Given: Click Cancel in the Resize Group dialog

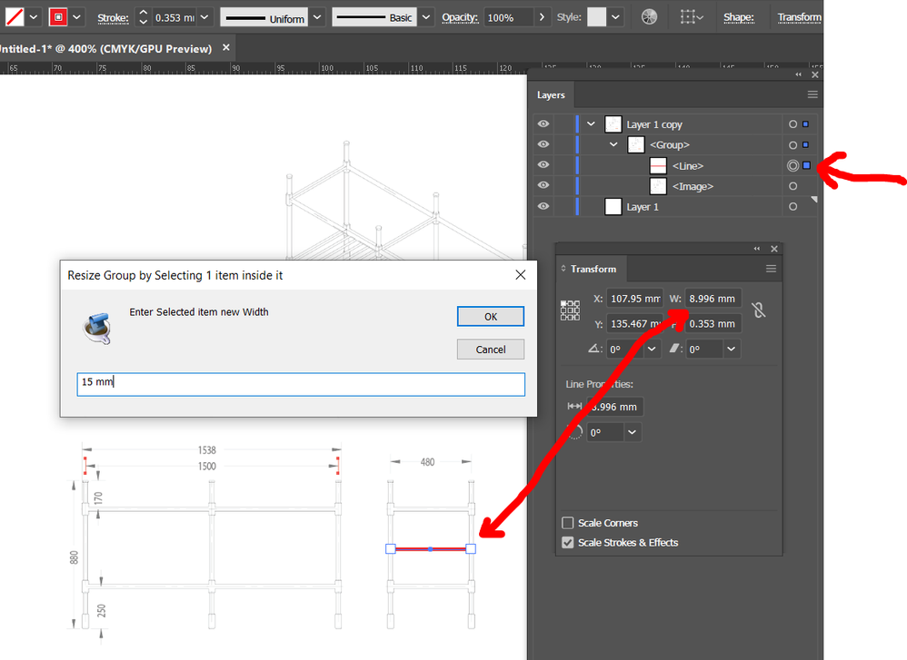Looking at the screenshot, I should pos(490,350).
